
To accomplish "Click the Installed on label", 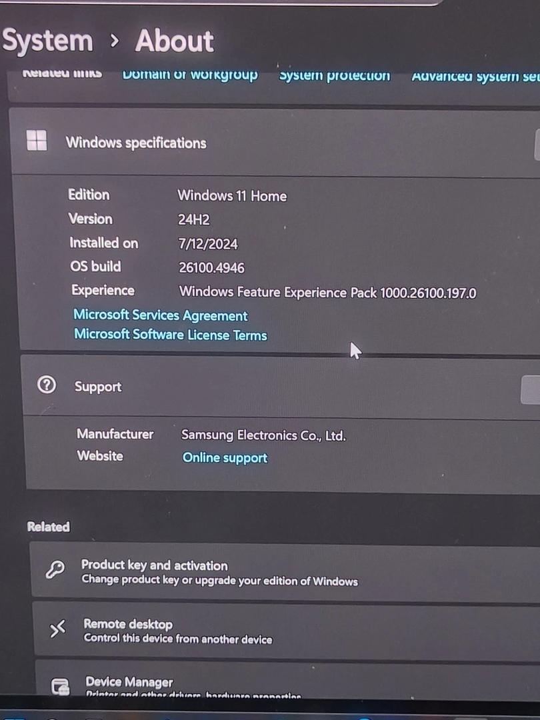I will [x=104, y=243].
